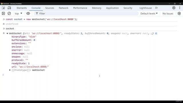Screen dimensions: 183x103
Task: Clear the console with the ban icon
Action: (9, 13)
